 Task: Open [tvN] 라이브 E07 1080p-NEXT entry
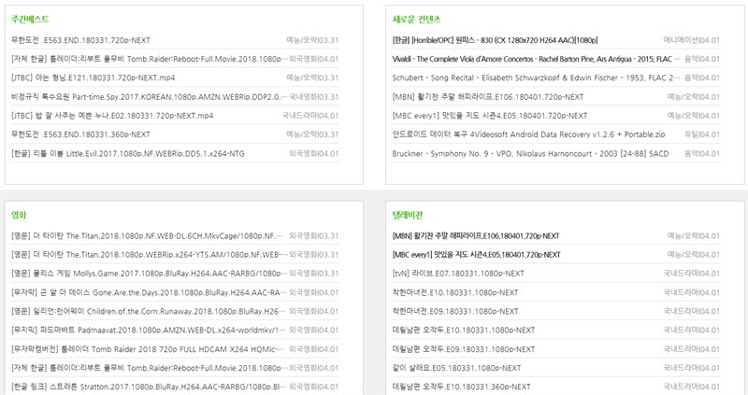pyautogui.click(x=458, y=274)
